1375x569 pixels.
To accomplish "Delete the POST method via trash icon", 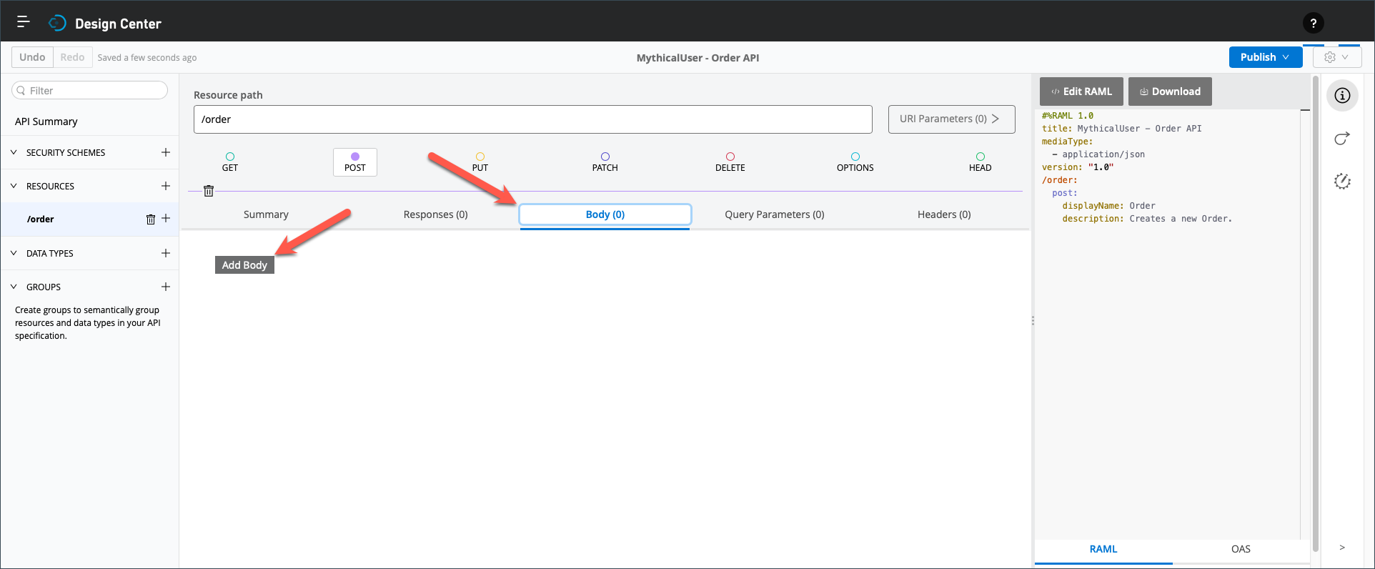I will click(x=209, y=191).
